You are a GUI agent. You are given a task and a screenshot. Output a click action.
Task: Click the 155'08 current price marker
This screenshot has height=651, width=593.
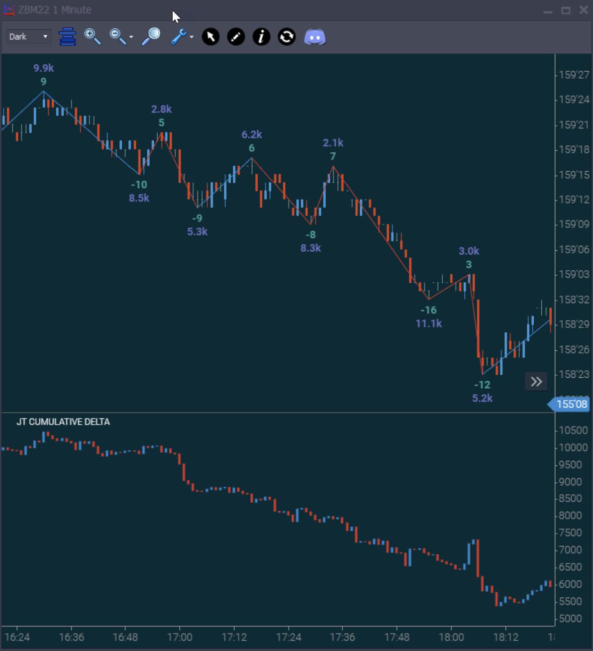[x=570, y=404]
